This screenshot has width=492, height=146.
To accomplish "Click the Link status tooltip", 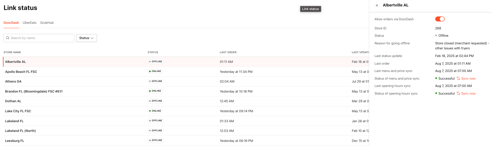I will pyautogui.click(x=310, y=9).
